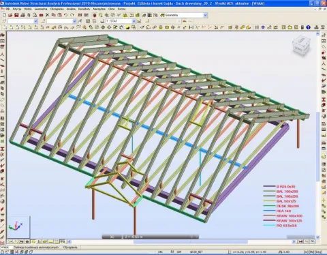327x255 pixels.
Task: Click the KRAW 100x100 legend color line
Action: [269, 215]
